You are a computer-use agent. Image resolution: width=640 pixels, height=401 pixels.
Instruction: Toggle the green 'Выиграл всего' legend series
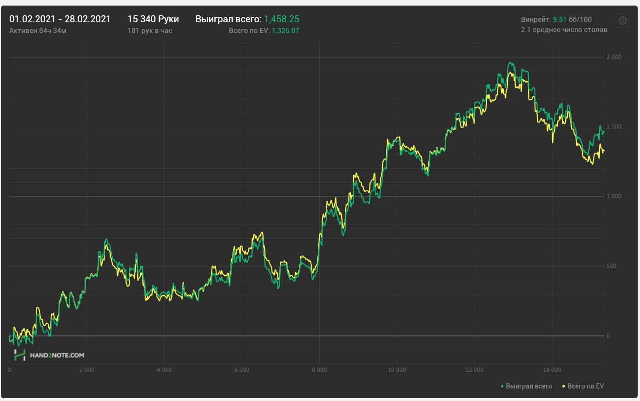[526, 386]
